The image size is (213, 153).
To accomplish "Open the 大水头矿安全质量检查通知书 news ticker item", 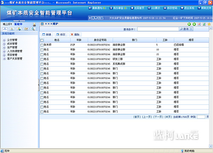I will pyautogui.click(x=137, y=18).
